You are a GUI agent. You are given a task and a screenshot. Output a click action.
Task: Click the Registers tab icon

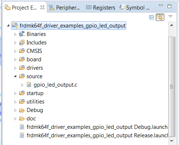click(89, 7)
